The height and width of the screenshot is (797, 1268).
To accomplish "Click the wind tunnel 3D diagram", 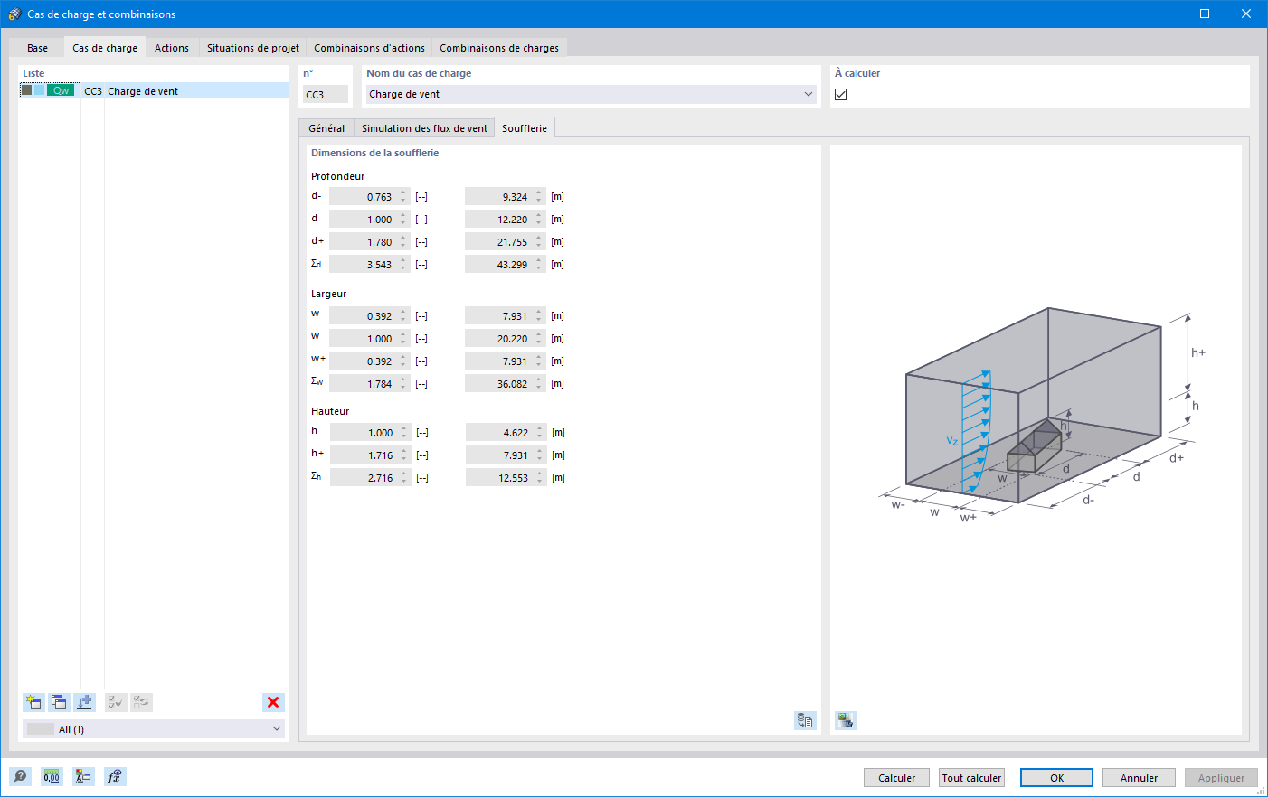I will point(1042,415).
